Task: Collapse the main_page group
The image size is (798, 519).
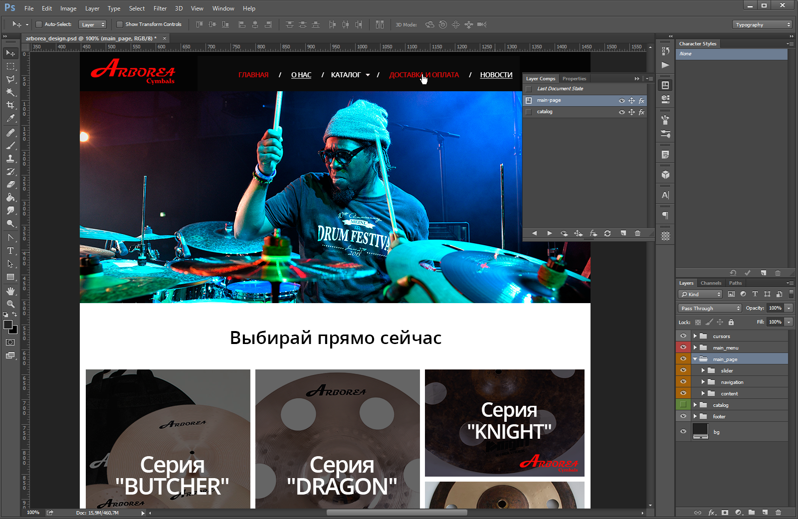Action: 695,359
